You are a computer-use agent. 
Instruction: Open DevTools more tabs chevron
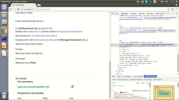(168, 13)
